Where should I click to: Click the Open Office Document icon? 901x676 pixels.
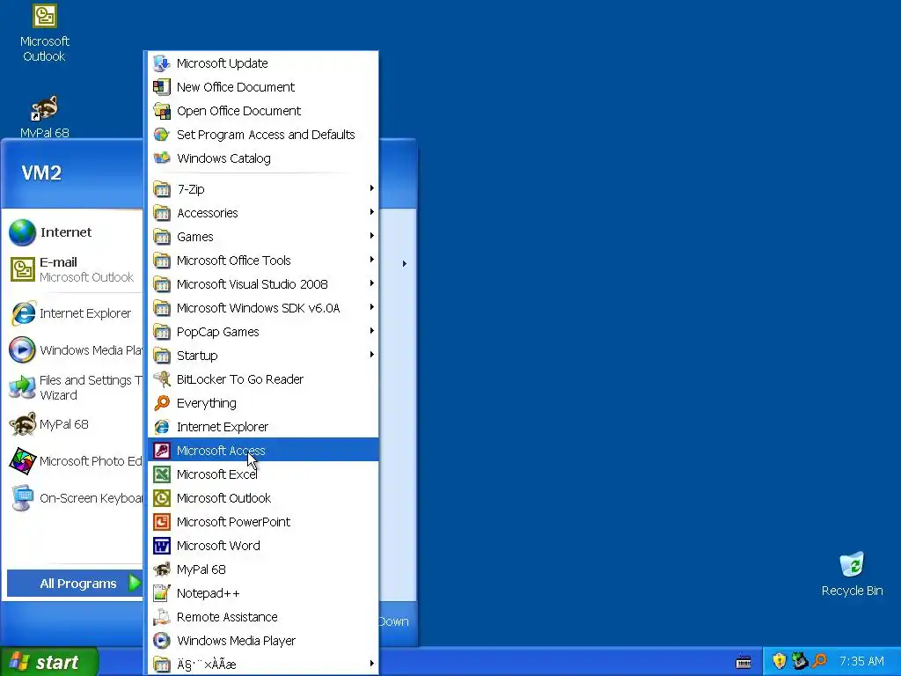[x=162, y=111]
